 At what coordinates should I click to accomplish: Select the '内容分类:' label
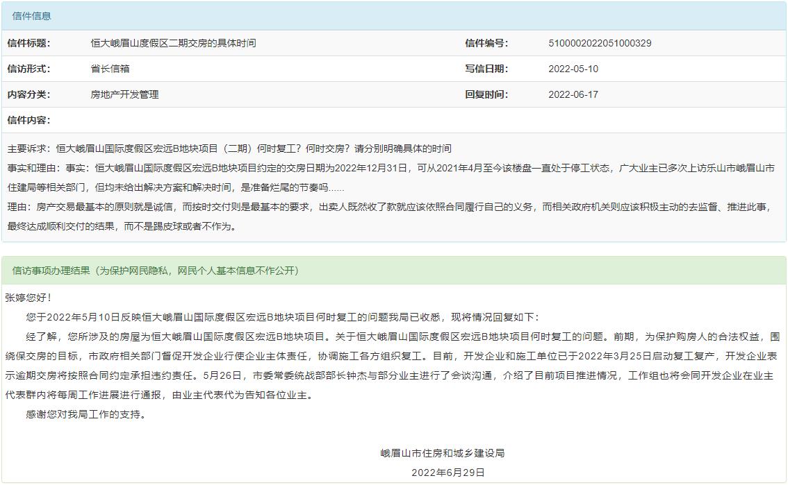(28, 94)
